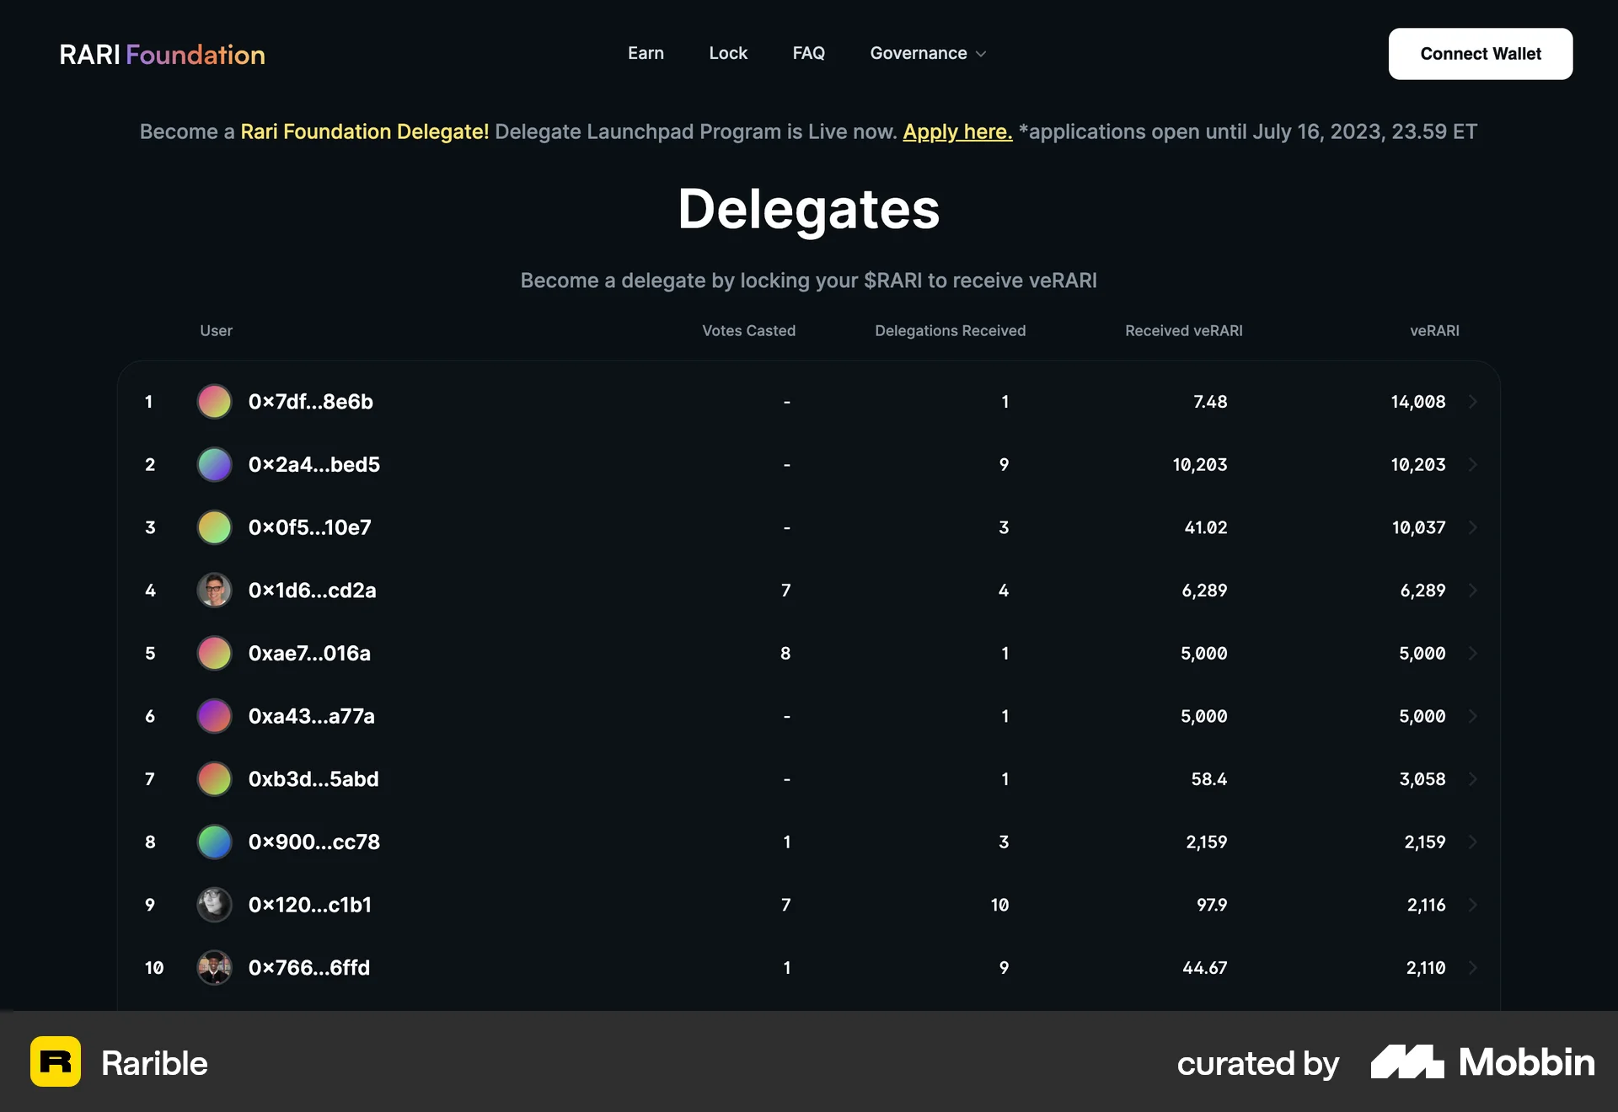Screen dimensions: 1618x1112
Task: Click delegate address 0x900...cc78
Action: [x=313, y=842]
